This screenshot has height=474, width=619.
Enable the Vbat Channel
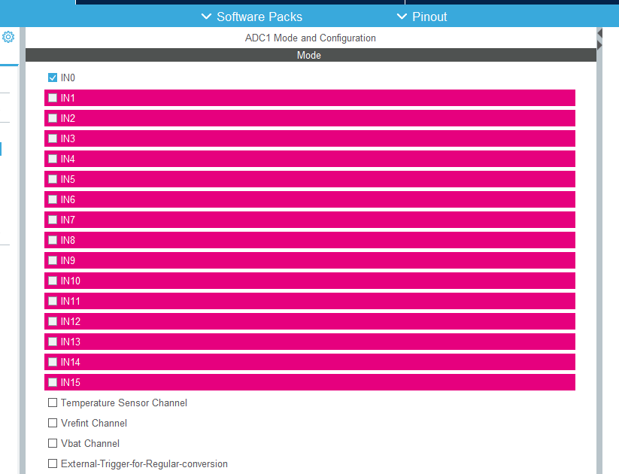pos(52,443)
